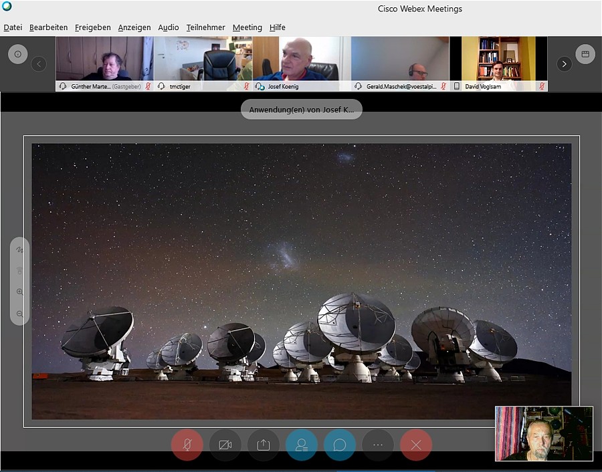Unmute the microphone with red mic button

coord(187,445)
